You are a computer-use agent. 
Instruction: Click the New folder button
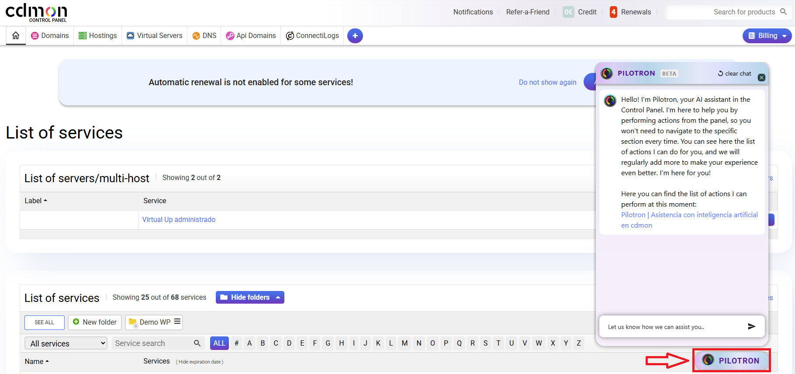coord(95,322)
